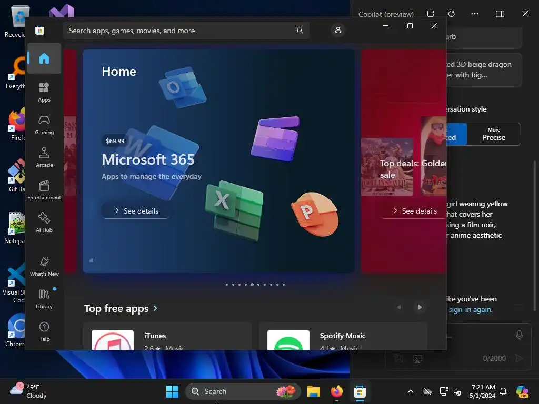Click the $69.99 price tag
Viewport: 539px width, 404px height.
point(115,141)
